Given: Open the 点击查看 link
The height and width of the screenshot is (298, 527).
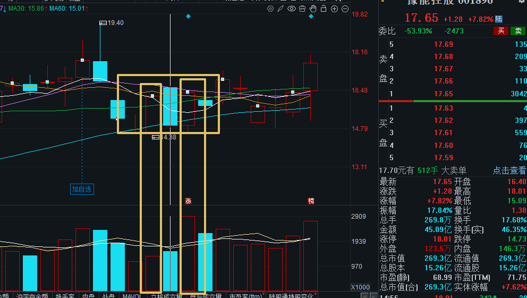Looking at the screenshot, I should (x=509, y=170).
